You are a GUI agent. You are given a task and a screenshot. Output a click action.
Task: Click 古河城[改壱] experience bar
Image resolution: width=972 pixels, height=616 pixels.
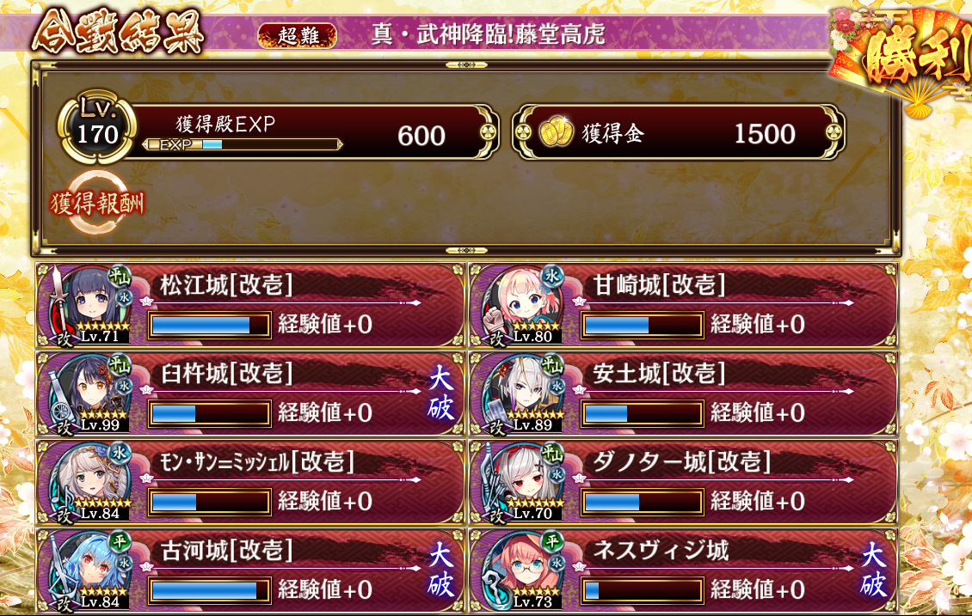210,590
